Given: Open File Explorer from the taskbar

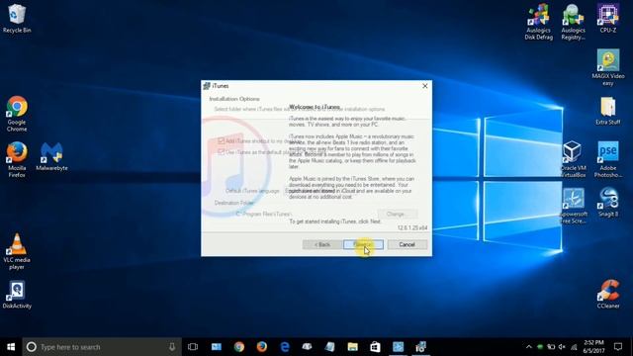Looking at the screenshot, I should click(352, 347).
